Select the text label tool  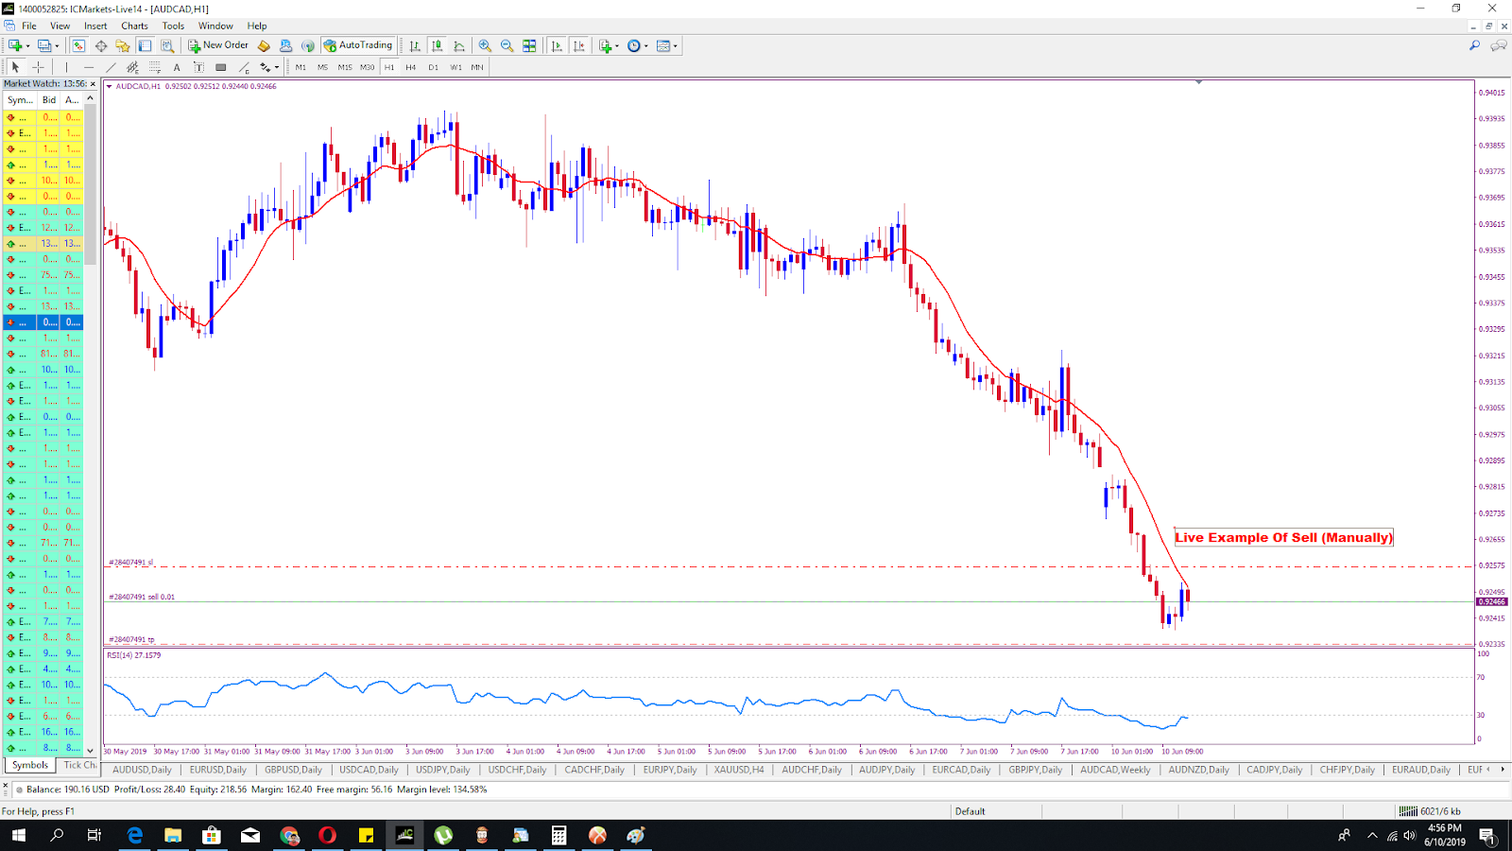198,67
